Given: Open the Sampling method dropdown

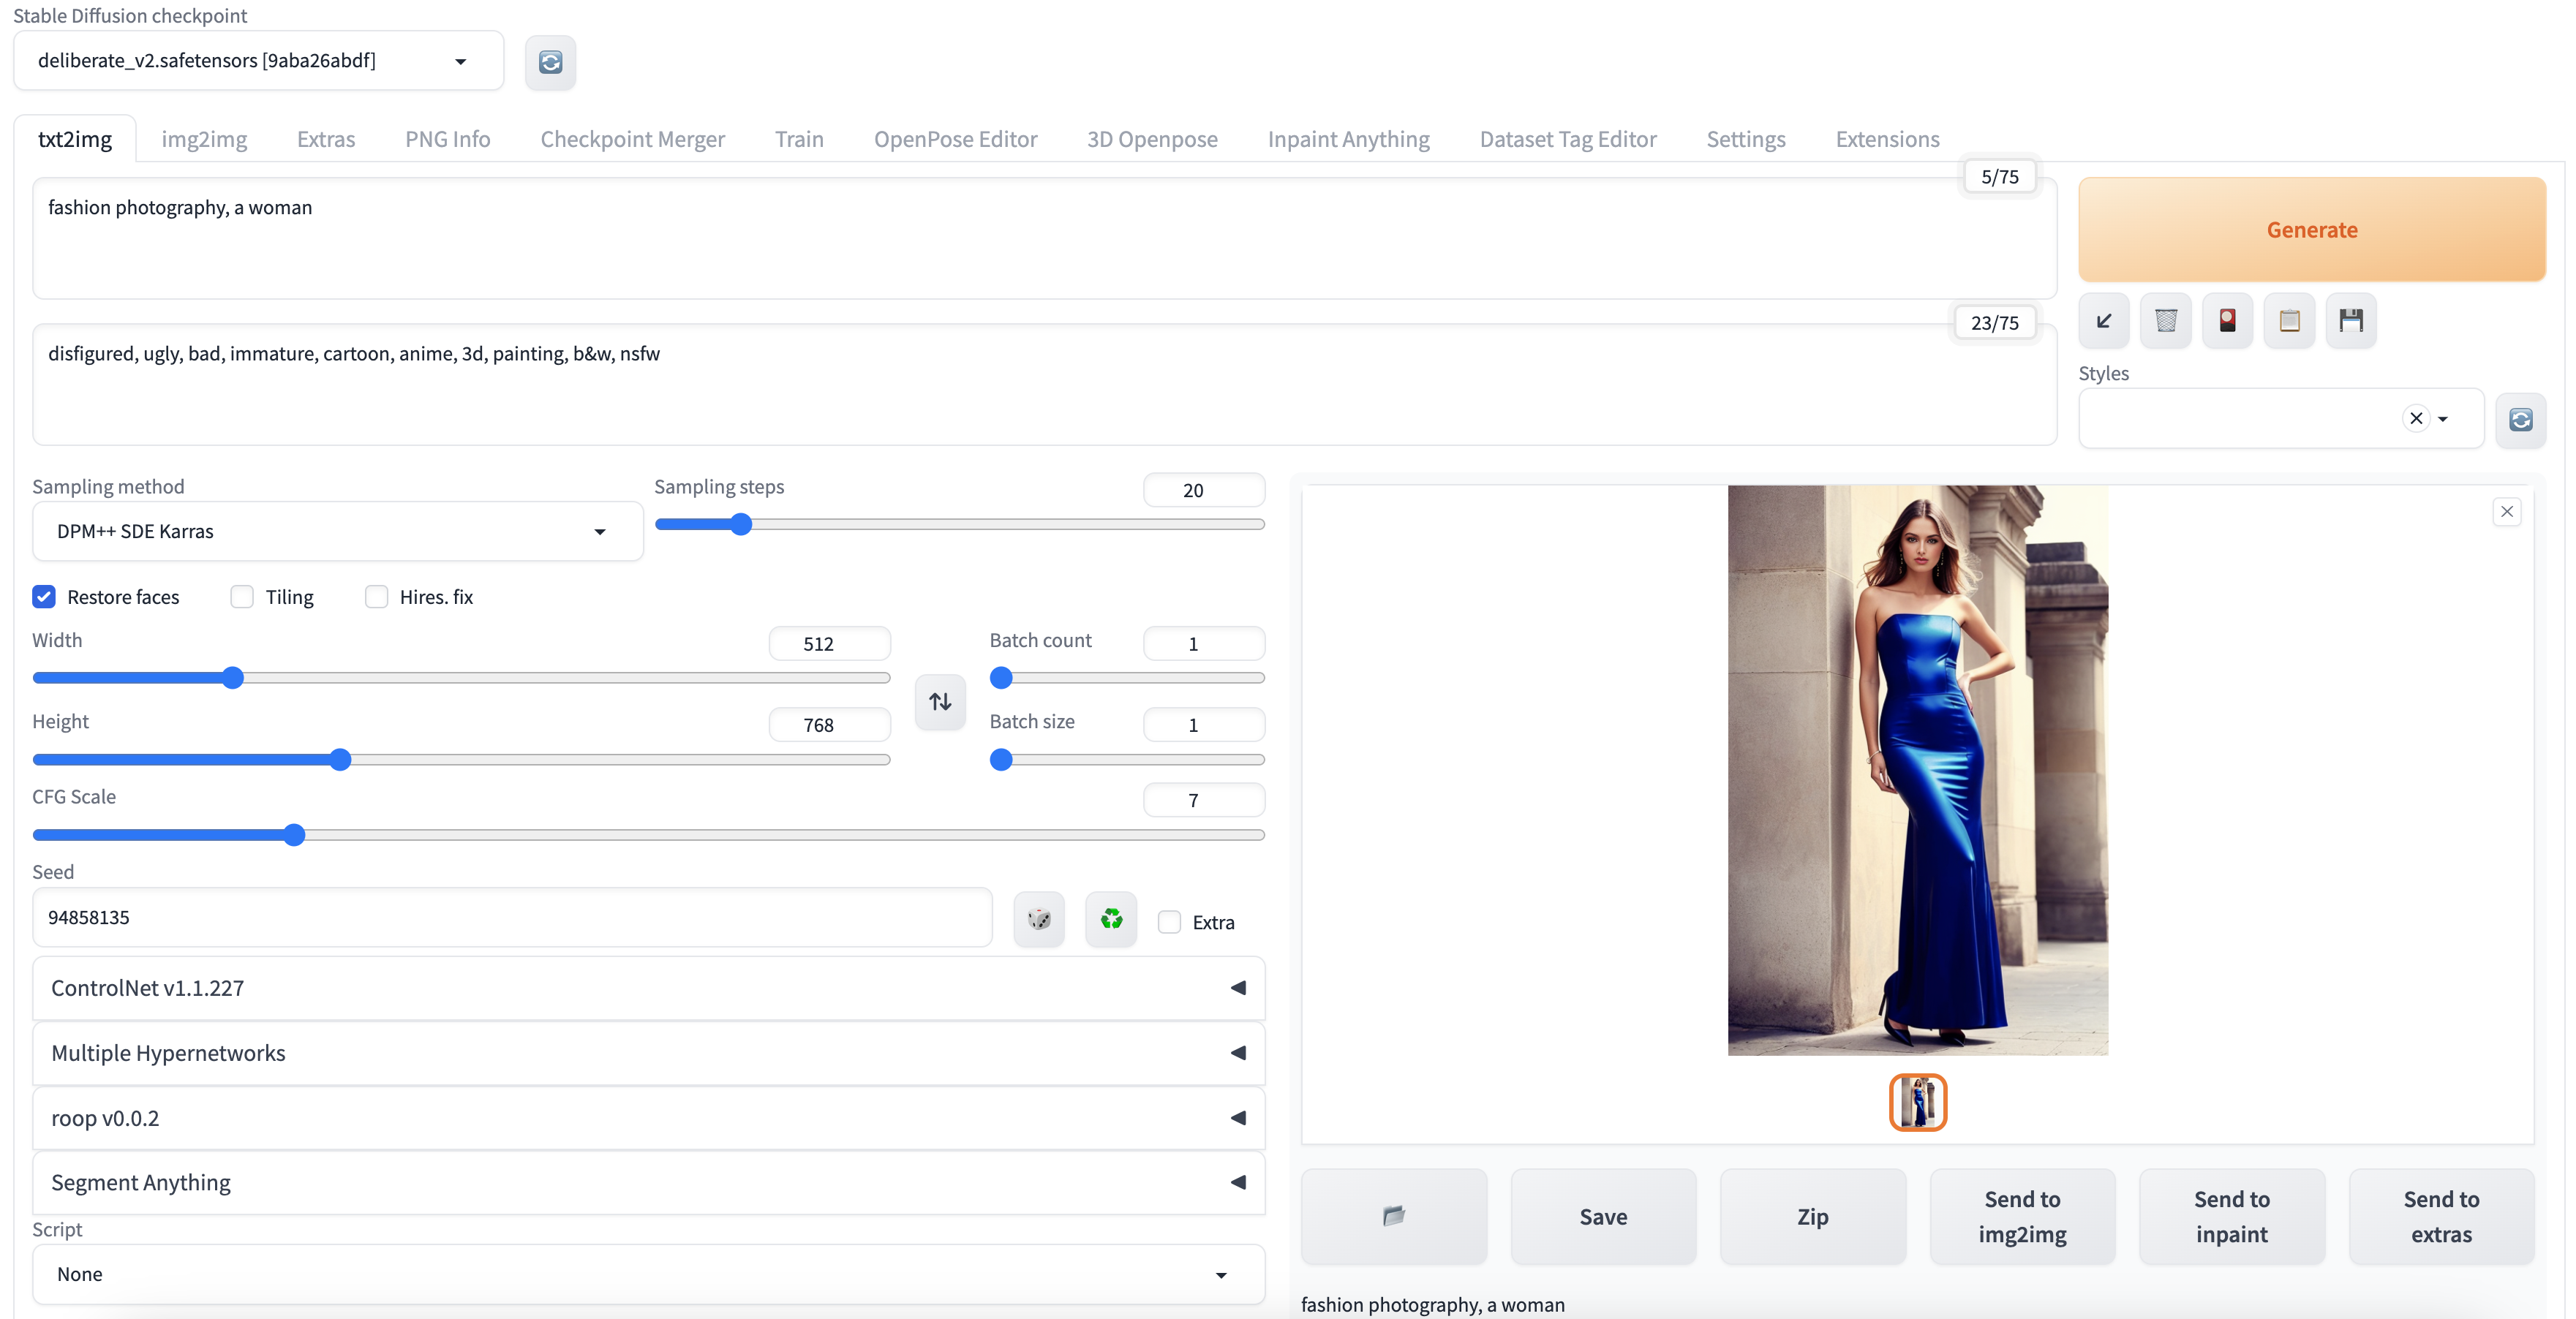Looking at the screenshot, I should click(337, 531).
